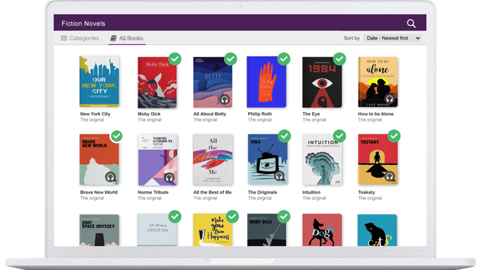482x270 pixels.
Task: Open the Philip Roth title link
Action: tap(260, 114)
